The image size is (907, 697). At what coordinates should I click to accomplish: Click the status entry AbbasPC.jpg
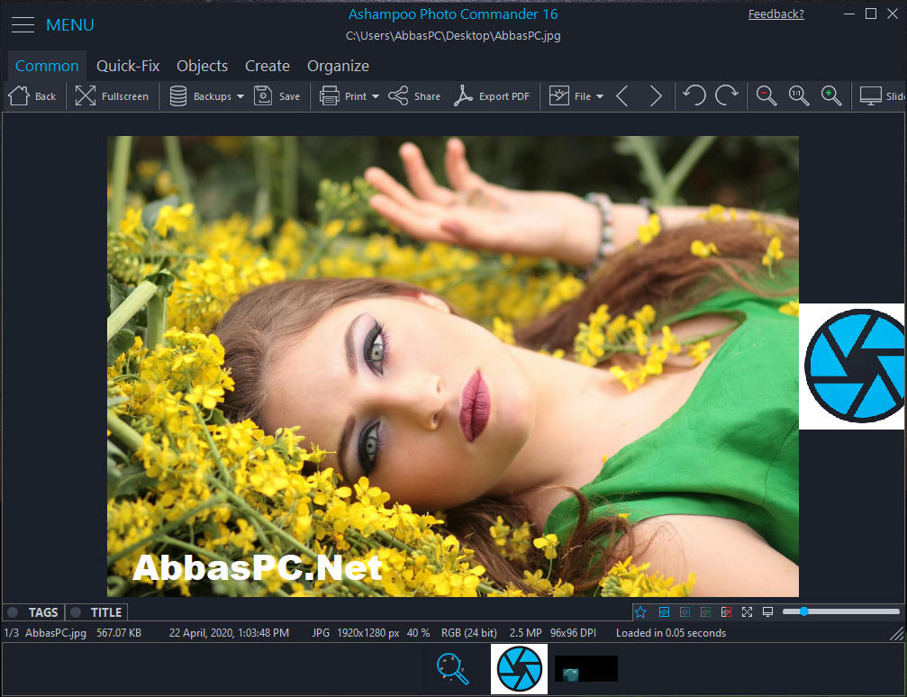pyautogui.click(x=56, y=633)
